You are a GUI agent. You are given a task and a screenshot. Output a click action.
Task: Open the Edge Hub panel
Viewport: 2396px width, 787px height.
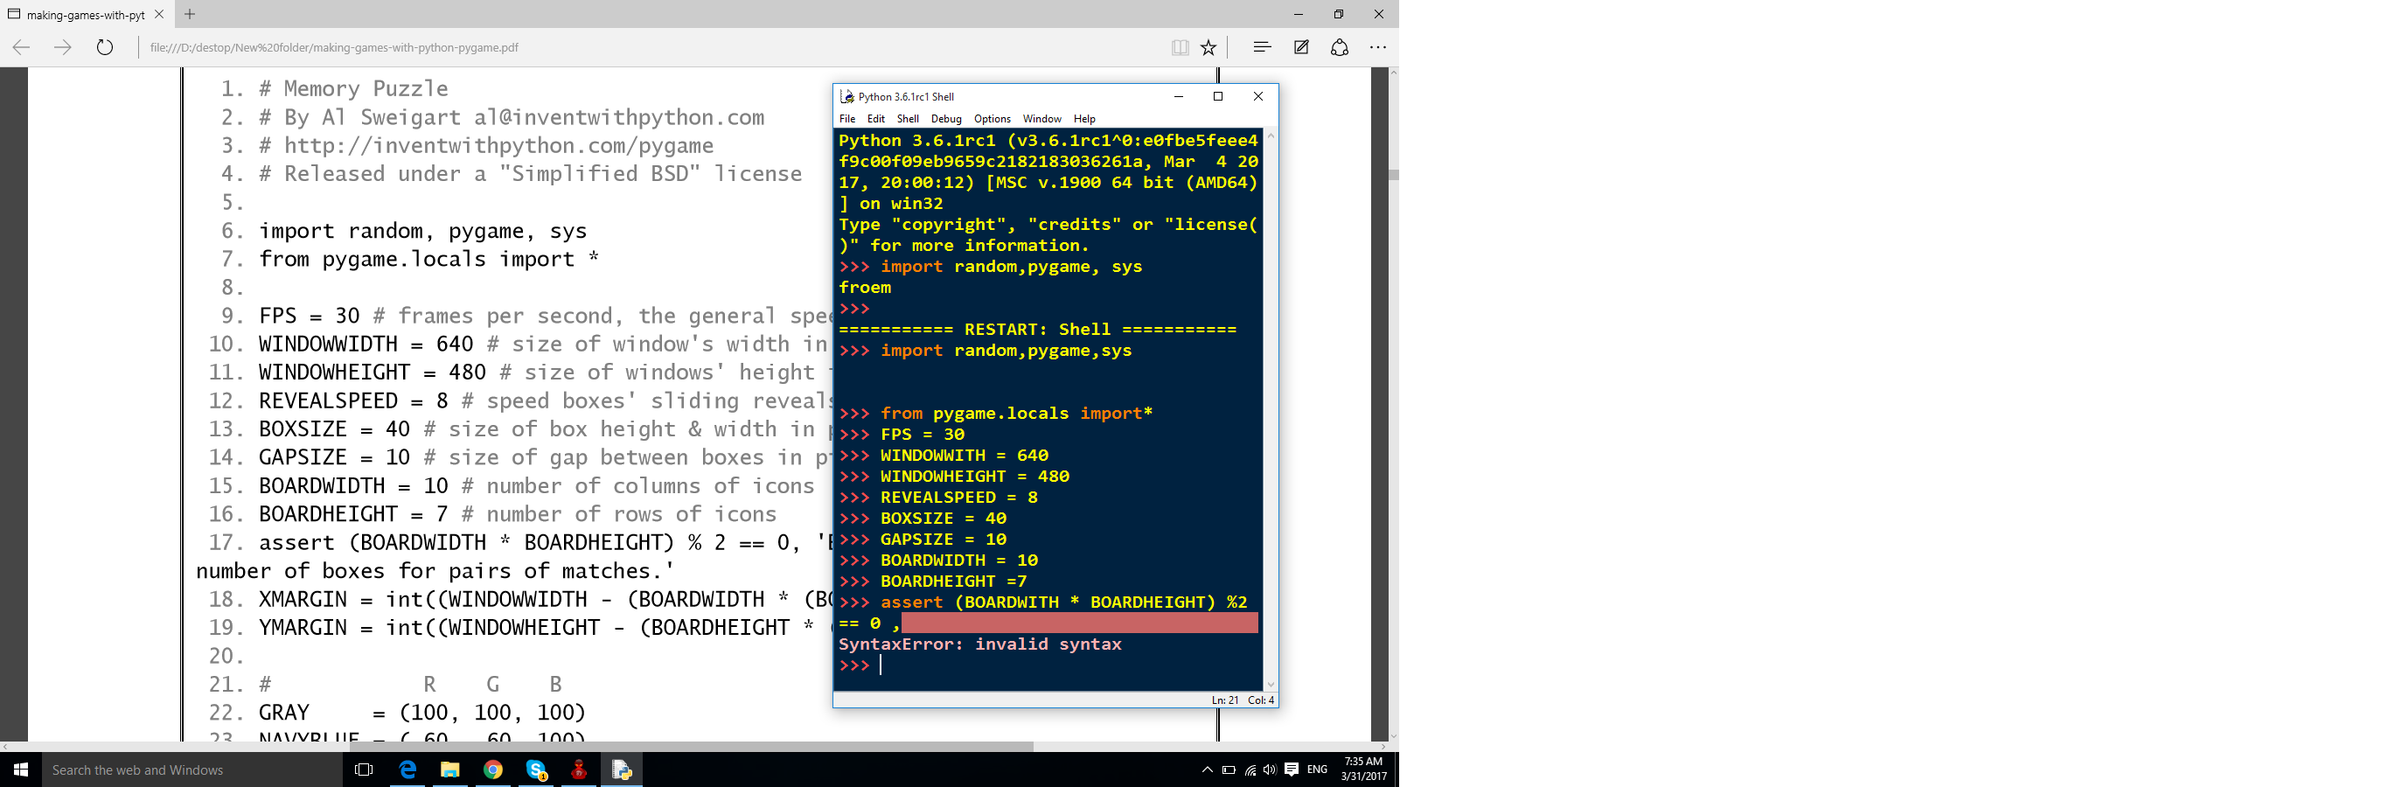[1261, 47]
